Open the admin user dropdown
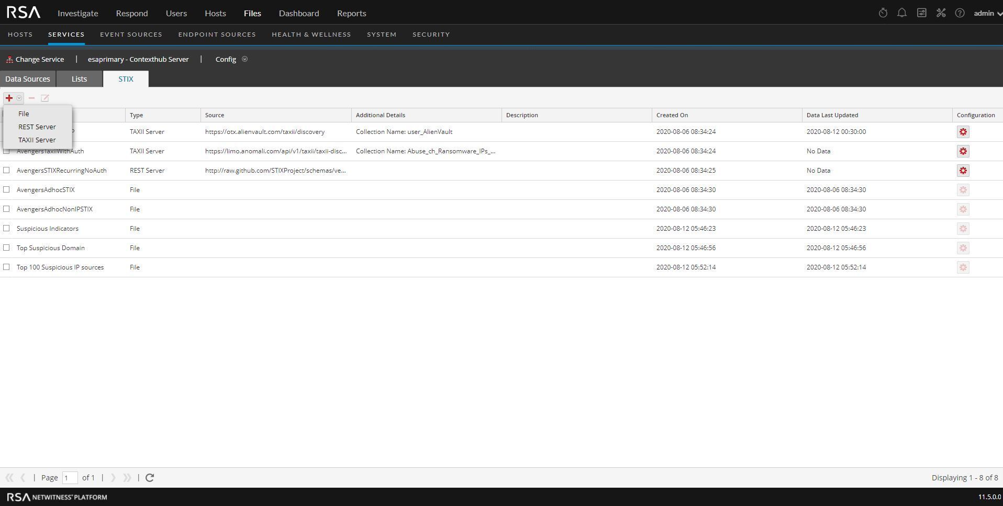 [987, 13]
